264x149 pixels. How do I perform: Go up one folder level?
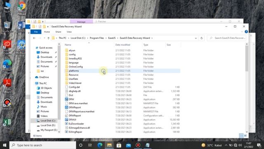49,38
